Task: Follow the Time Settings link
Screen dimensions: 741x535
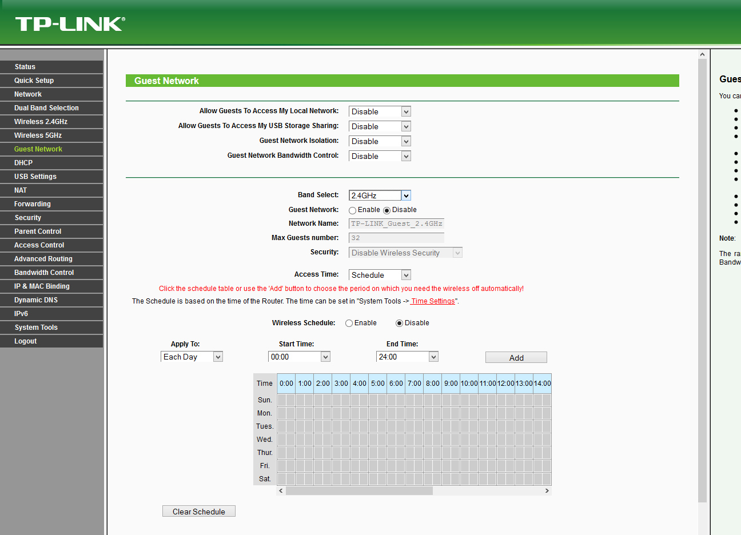Action: click(433, 301)
